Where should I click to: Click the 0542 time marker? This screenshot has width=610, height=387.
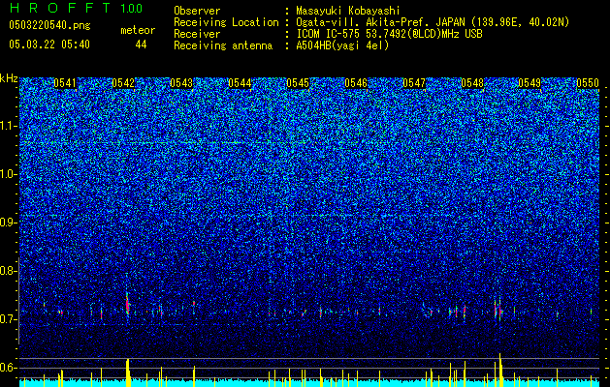coord(123,83)
